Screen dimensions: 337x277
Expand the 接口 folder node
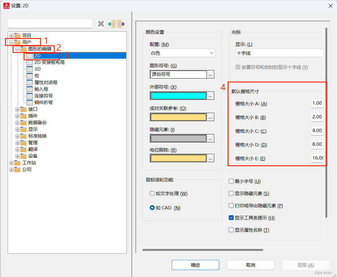pos(17,109)
